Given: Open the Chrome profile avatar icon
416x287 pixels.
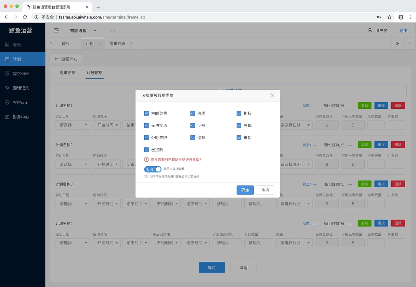Looking at the screenshot, I should (x=401, y=17).
